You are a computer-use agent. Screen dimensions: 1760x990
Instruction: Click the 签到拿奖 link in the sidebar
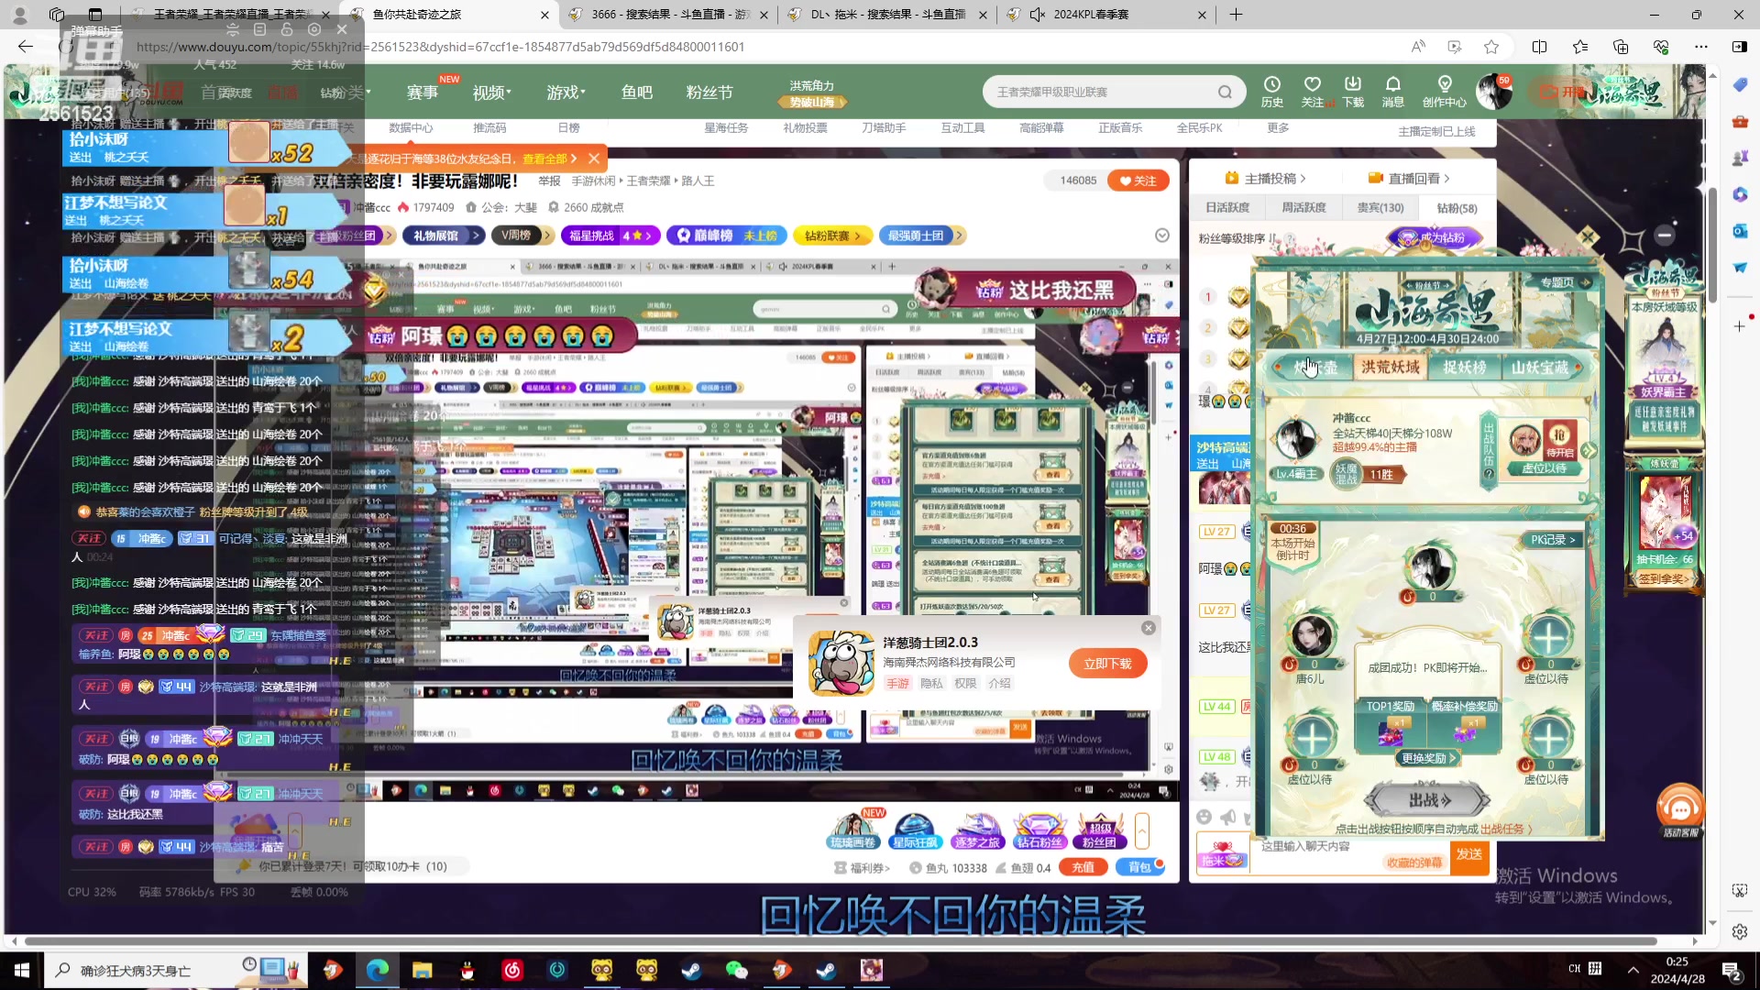(x=1664, y=579)
